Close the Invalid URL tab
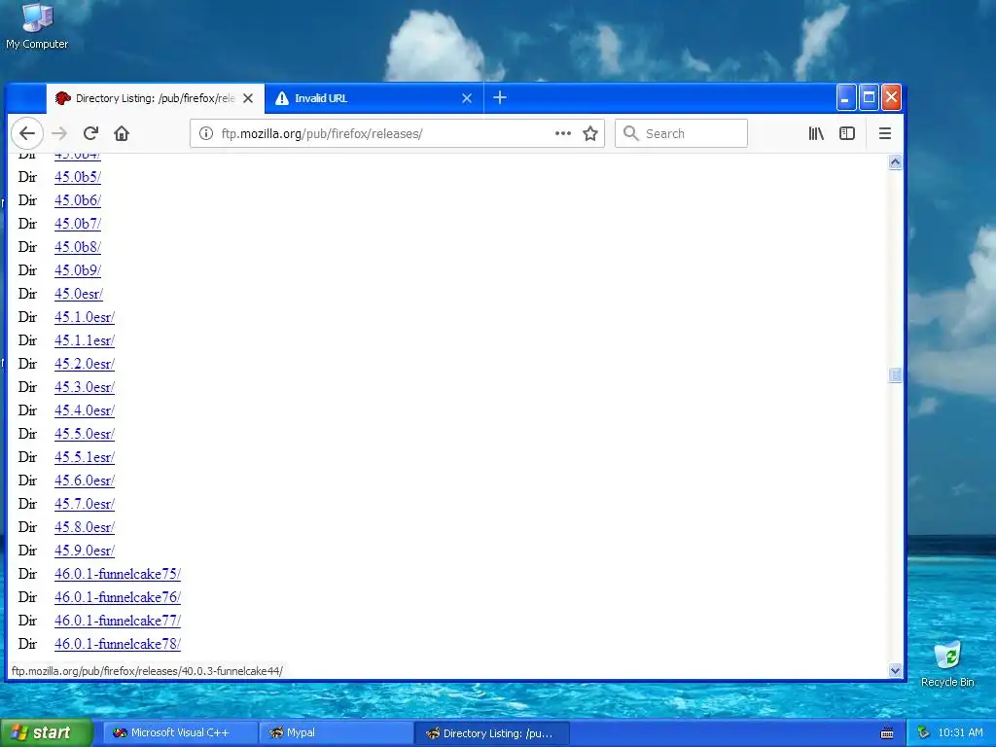Screen dimensions: 996x747 pos(467,98)
